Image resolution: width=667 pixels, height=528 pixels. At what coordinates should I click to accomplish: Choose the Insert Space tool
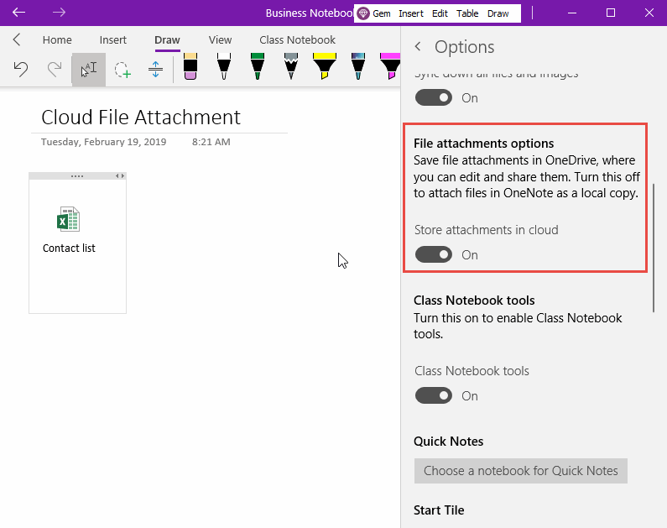point(156,70)
